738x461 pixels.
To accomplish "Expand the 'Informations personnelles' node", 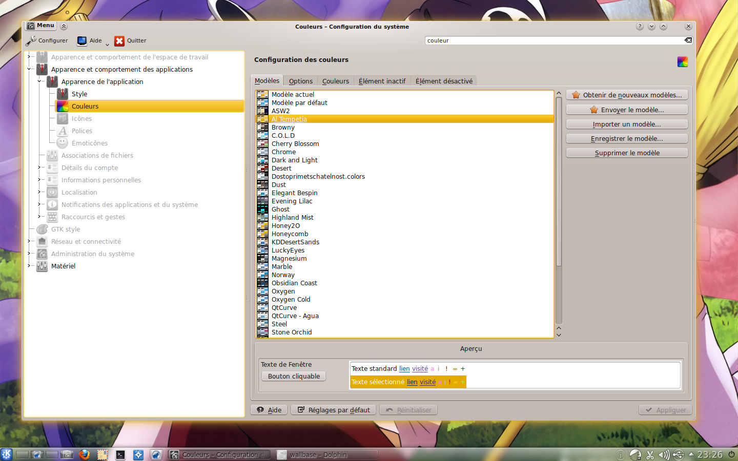I will coord(39,180).
